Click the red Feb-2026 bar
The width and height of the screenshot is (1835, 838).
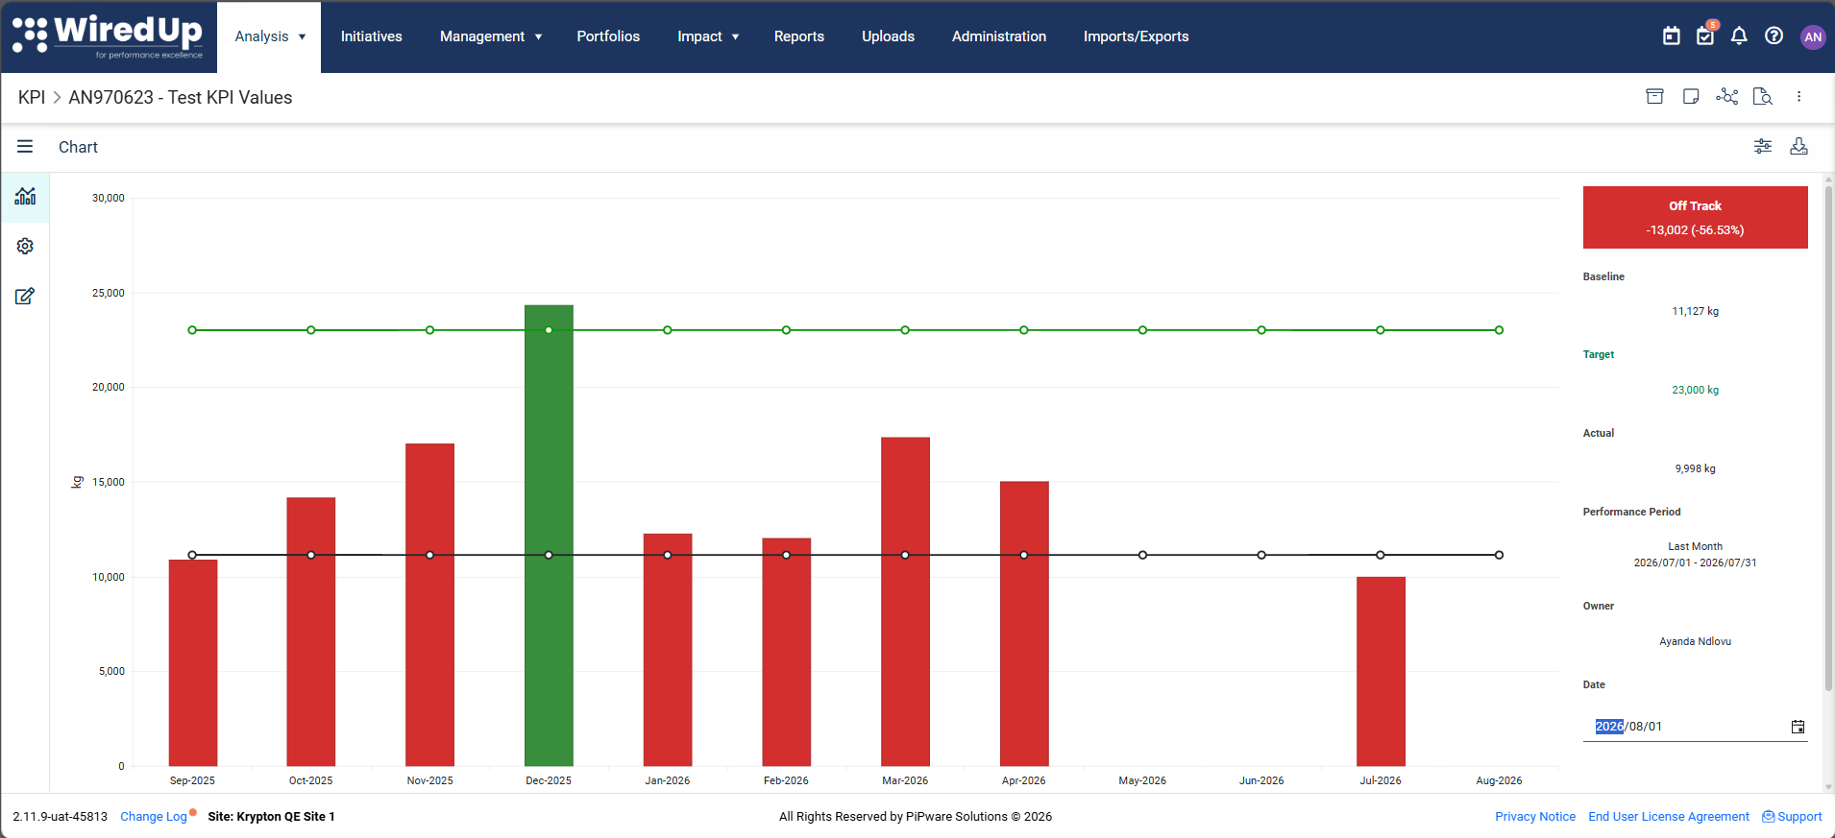(x=786, y=652)
